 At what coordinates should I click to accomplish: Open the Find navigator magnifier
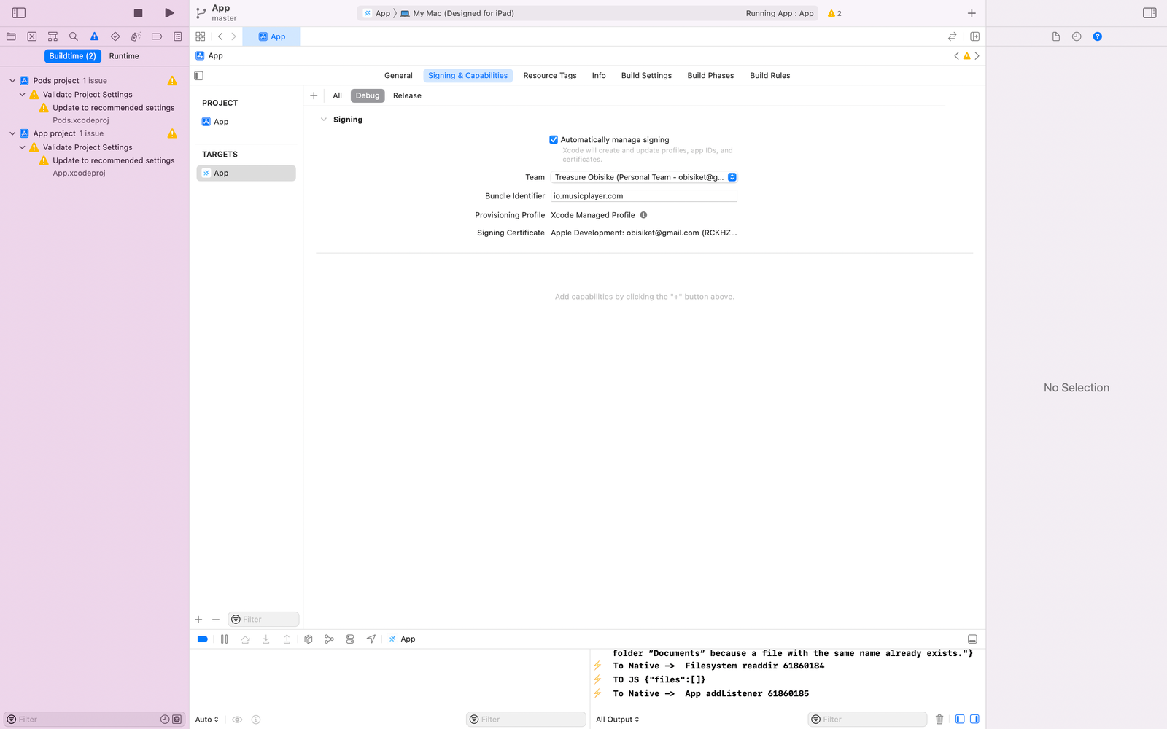[74, 36]
